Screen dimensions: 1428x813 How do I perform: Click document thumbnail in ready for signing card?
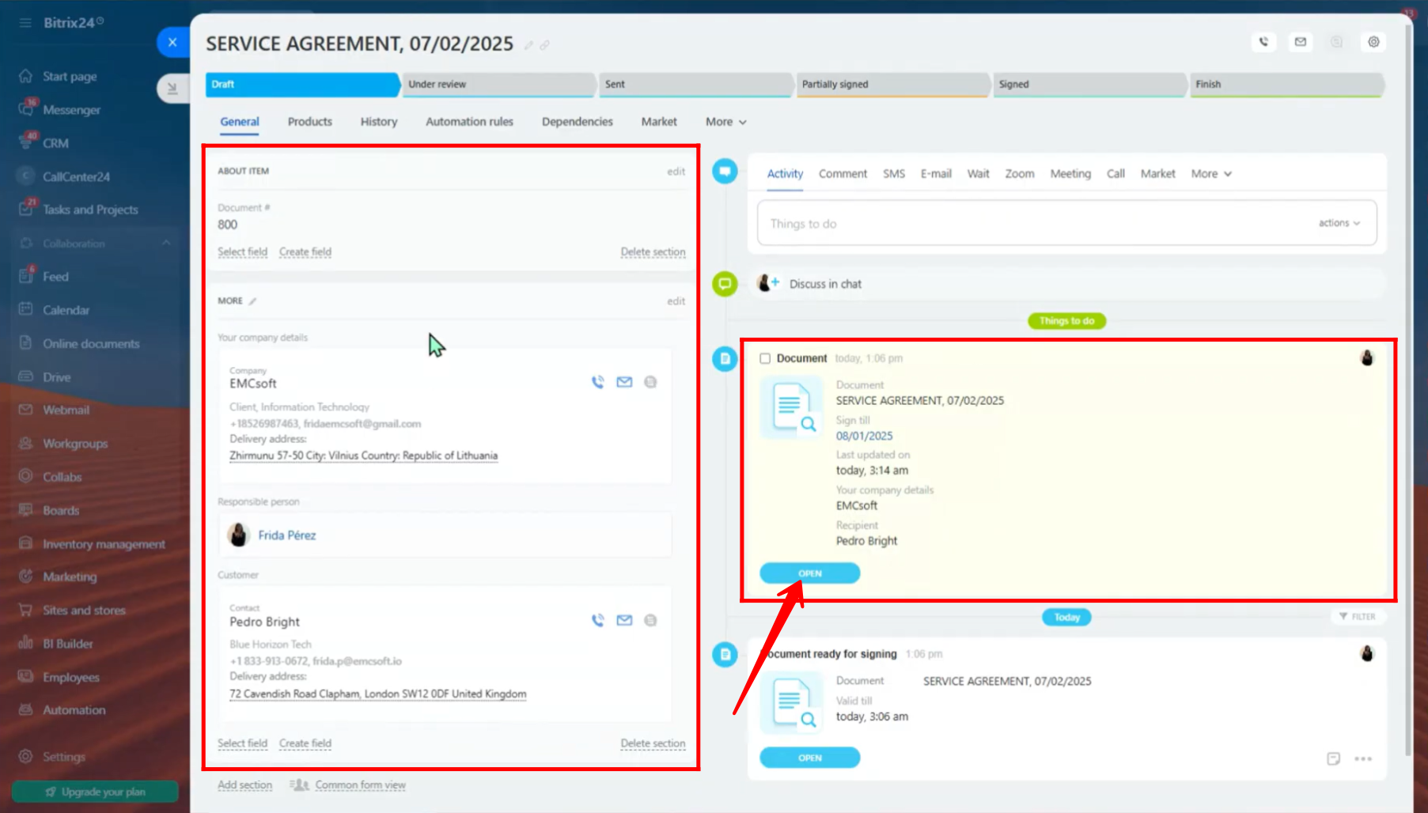pyautogui.click(x=792, y=704)
